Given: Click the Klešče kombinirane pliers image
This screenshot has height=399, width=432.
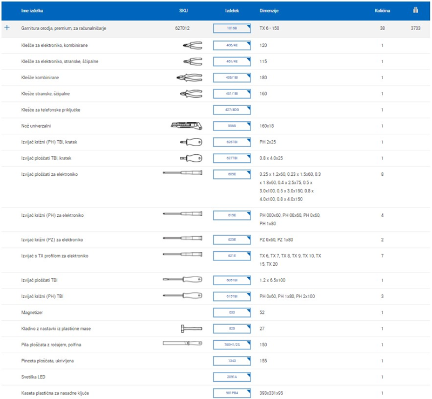Looking at the screenshot, I should pyautogui.click(x=189, y=78).
